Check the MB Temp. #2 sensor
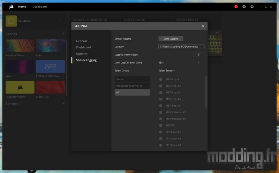This screenshot has height=173, width=279. (x=161, y=86)
